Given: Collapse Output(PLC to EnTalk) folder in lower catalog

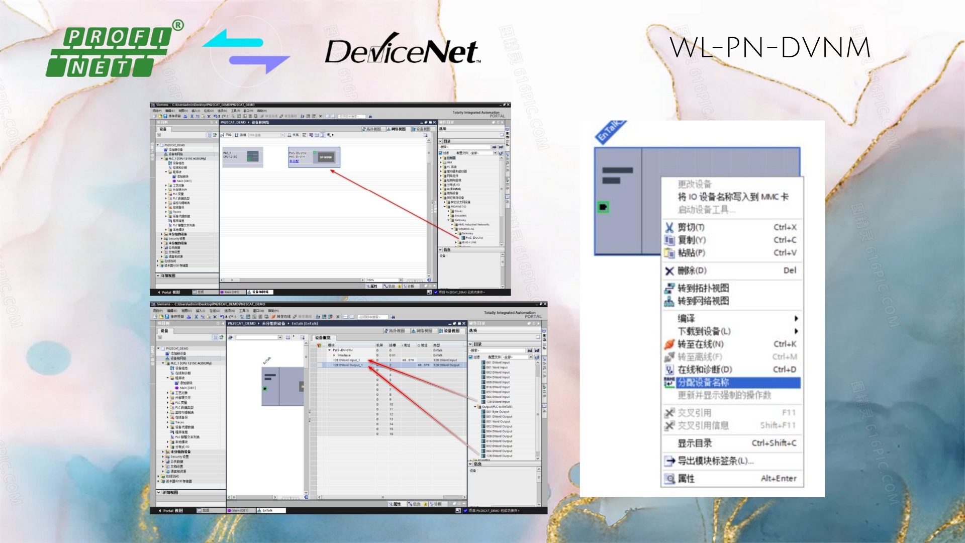Looking at the screenshot, I should pyautogui.click(x=476, y=407).
